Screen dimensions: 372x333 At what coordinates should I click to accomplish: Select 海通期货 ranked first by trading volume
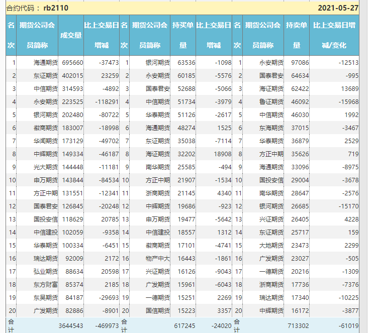[x=45, y=63]
